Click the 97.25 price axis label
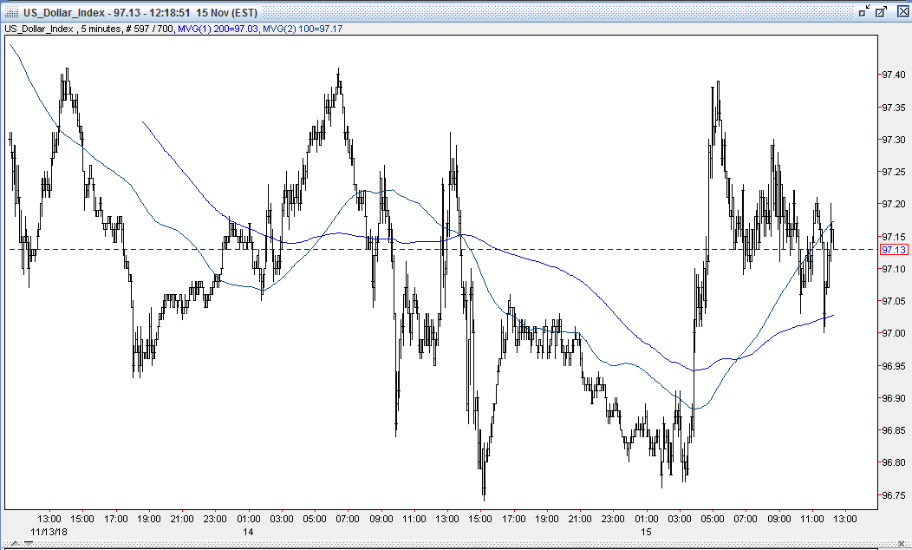The height and width of the screenshot is (550, 912). (x=894, y=172)
